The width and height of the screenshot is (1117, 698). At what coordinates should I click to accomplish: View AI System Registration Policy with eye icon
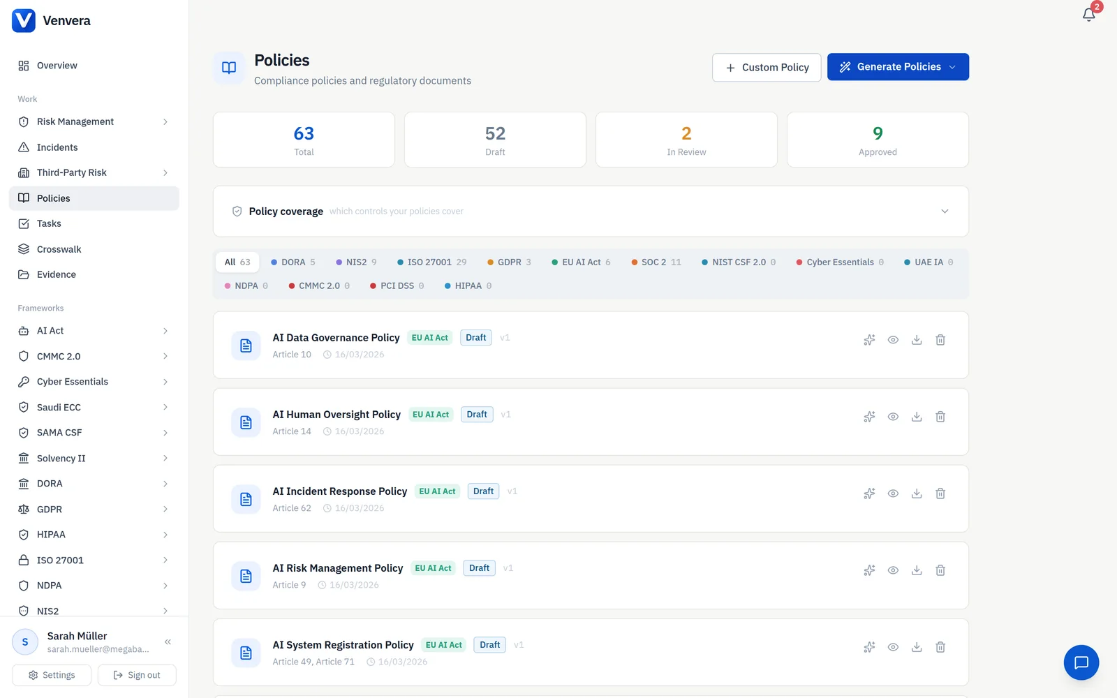click(893, 647)
